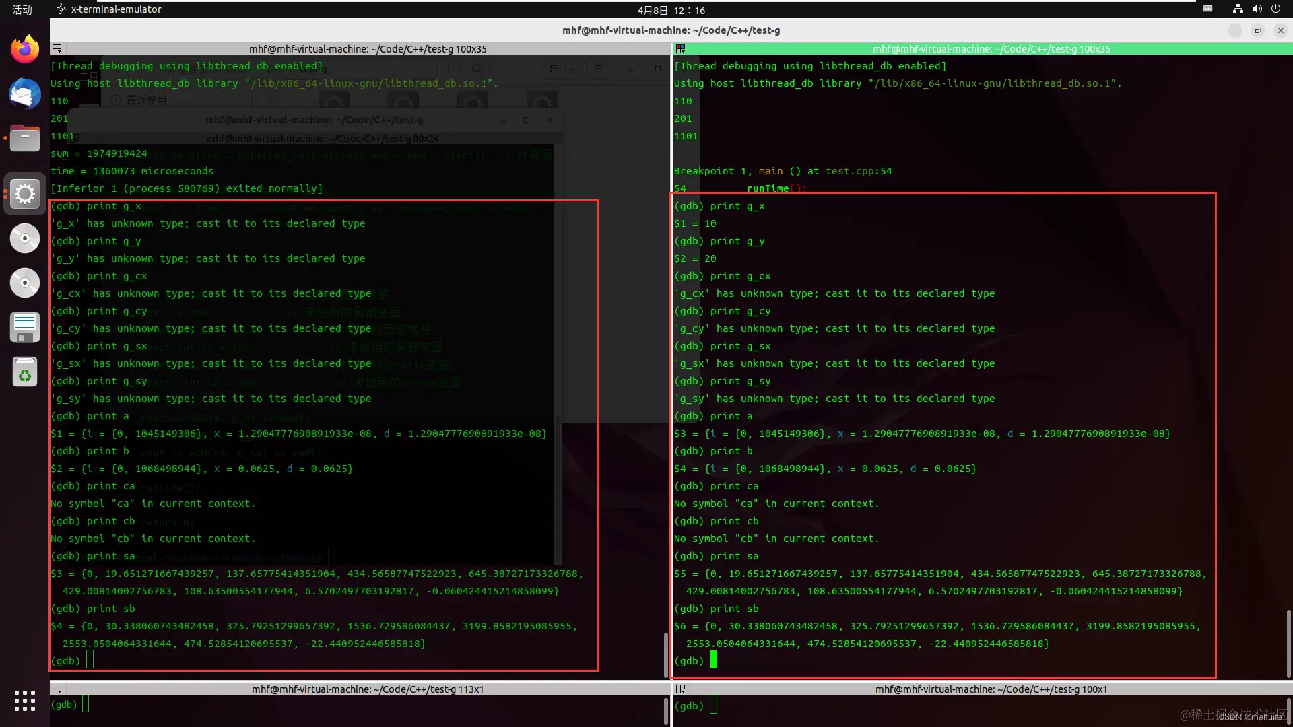1293x727 pixels.
Task: Click 'print g_sx' command in the left pane
Action: tap(117, 346)
